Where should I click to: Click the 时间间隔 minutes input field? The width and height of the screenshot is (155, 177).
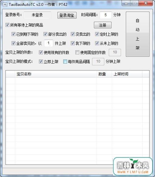(106, 15)
